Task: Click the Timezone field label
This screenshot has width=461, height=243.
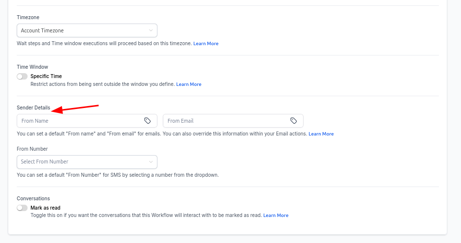Action: pyautogui.click(x=28, y=17)
